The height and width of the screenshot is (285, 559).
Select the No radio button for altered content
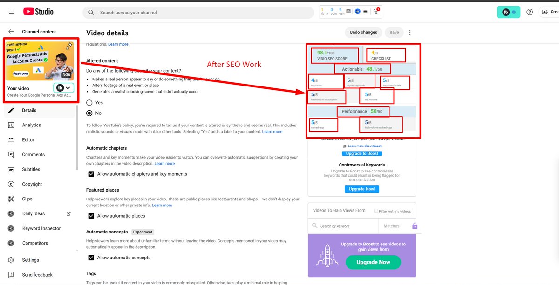89,113
